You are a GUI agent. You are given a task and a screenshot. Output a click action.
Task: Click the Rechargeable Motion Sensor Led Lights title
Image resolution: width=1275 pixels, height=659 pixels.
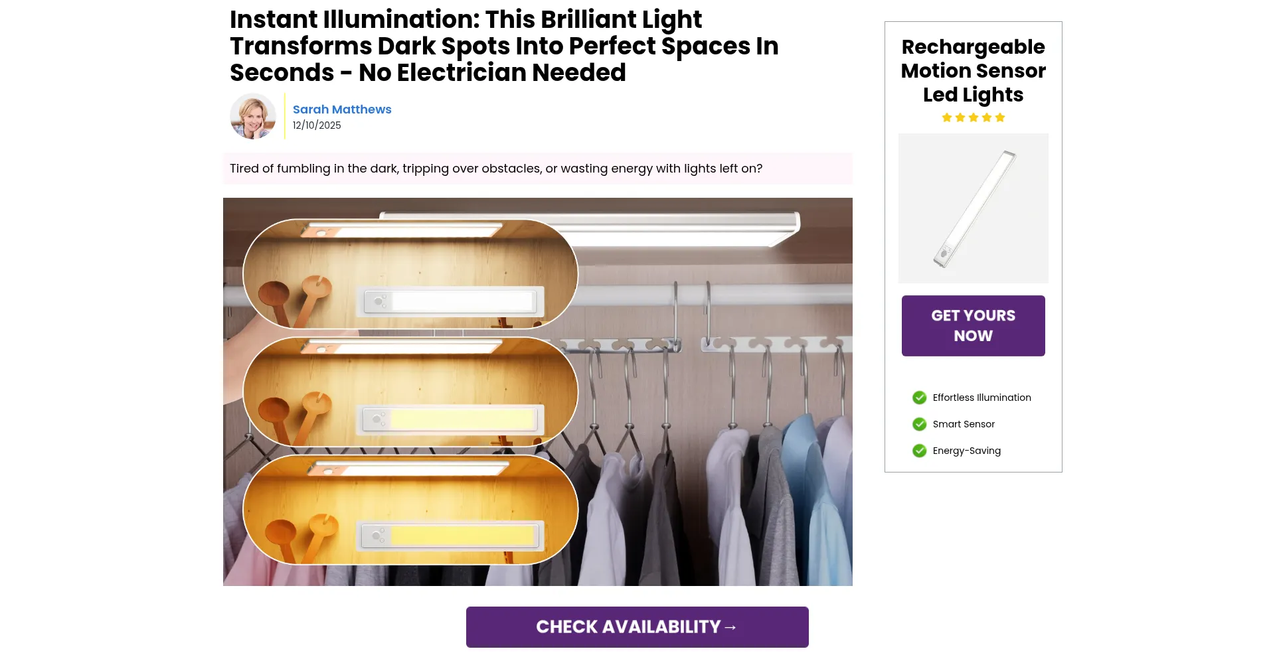(974, 71)
